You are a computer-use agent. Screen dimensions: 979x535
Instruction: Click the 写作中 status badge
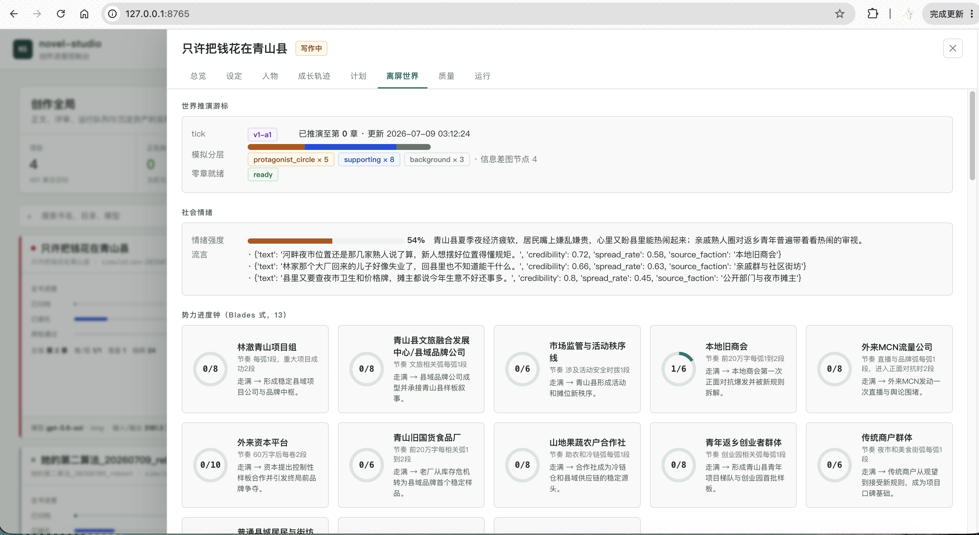311,48
